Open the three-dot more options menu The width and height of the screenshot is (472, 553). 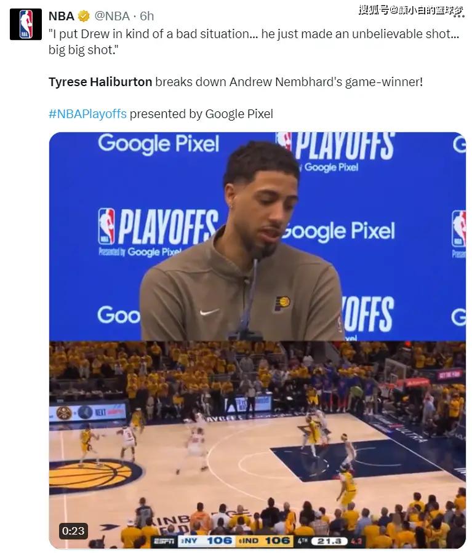[x=458, y=17]
